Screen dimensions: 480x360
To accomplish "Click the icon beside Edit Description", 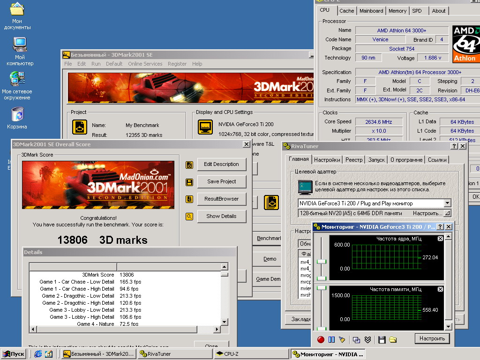I will click(189, 165).
